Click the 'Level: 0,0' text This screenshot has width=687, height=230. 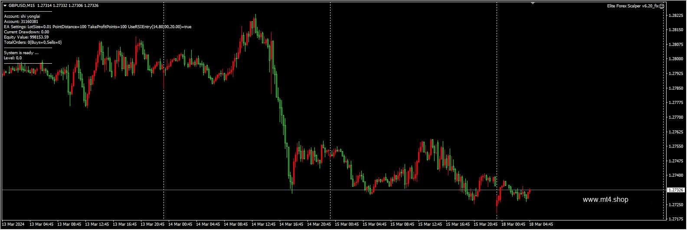(13, 58)
